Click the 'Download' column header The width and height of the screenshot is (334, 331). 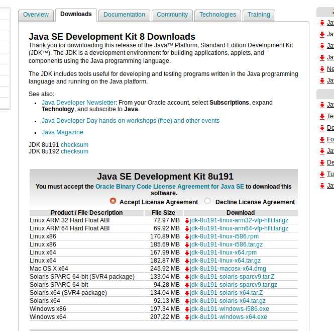coord(241,213)
